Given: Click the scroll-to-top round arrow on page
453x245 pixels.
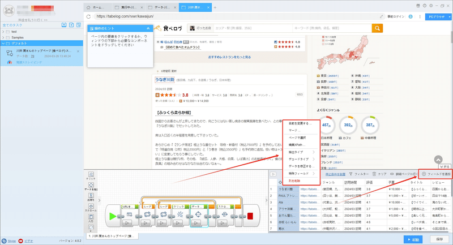Looking at the screenshot, I should (x=438, y=160).
